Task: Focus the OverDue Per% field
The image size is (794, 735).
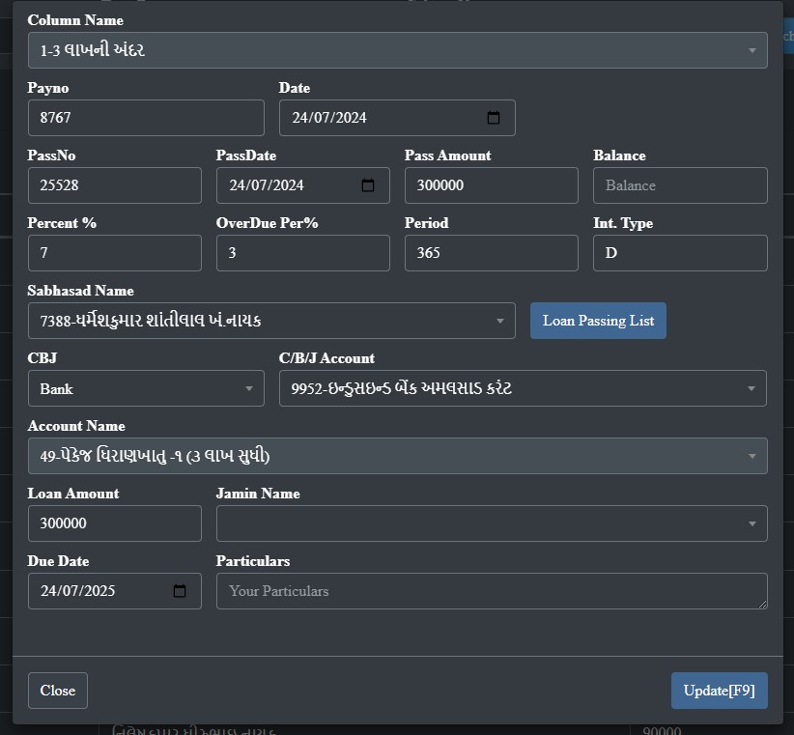Action: pyautogui.click(x=302, y=253)
